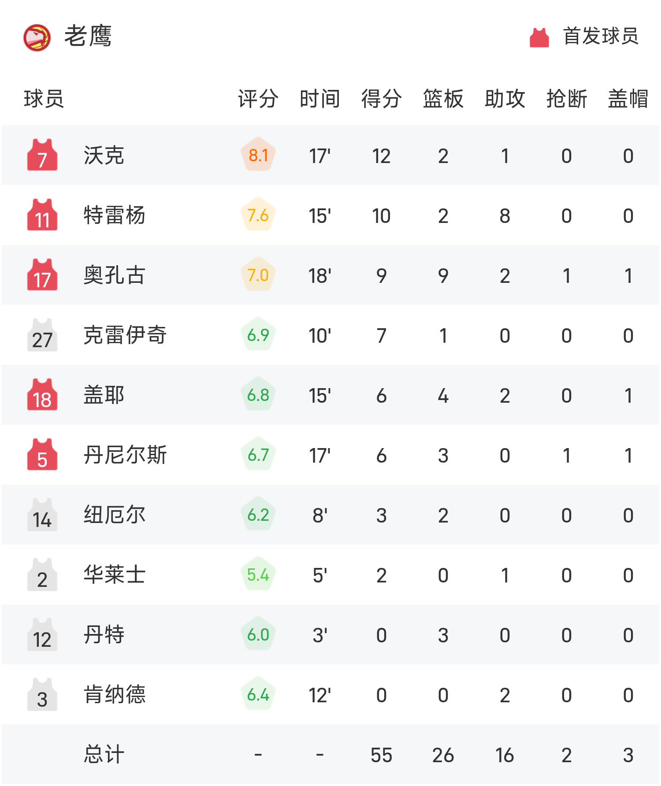Select player name 丹尼尔斯
The image size is (661, 786).
click(x=125, y=455)
